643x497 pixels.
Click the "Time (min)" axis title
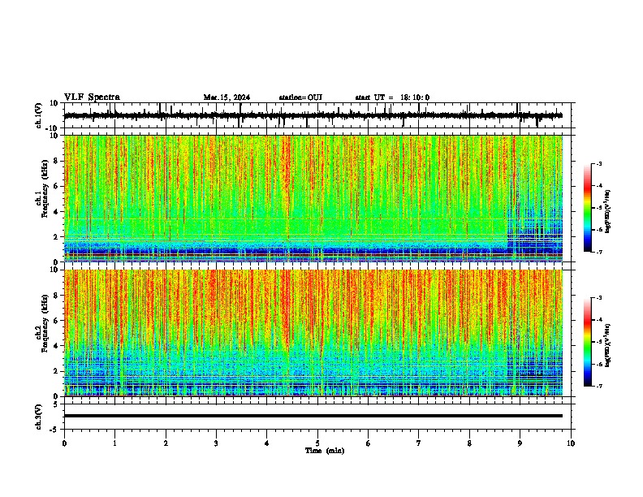[x=325, y=451]
